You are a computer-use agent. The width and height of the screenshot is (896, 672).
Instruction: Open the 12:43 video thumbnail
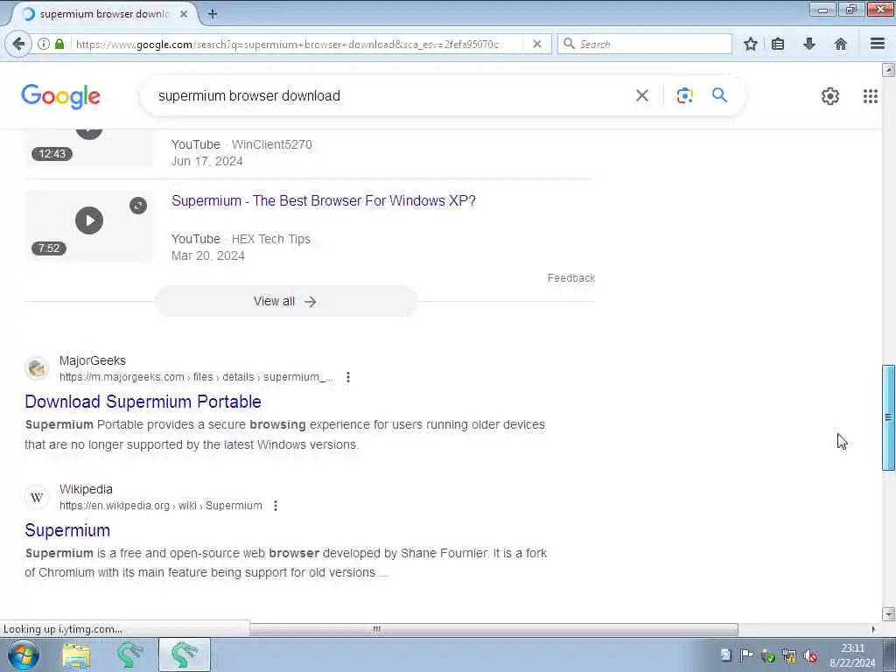(x=89, y=148)
